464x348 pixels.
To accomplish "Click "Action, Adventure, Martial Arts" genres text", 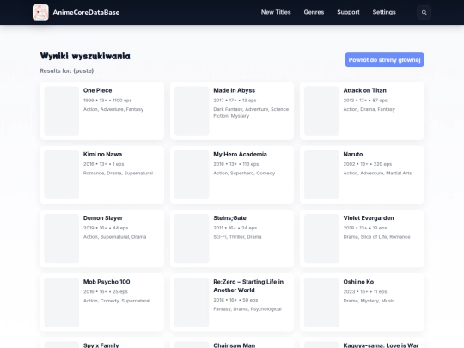I will [x=377, y=173].
